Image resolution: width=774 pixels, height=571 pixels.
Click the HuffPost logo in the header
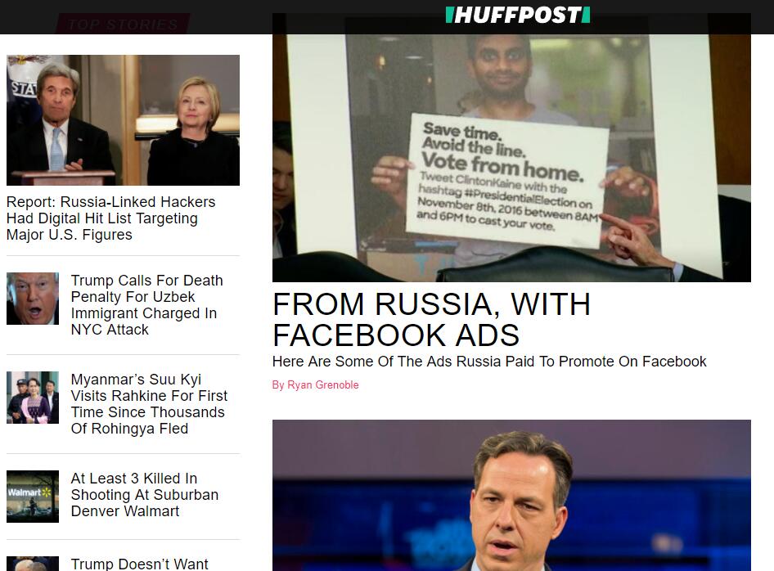517,15
